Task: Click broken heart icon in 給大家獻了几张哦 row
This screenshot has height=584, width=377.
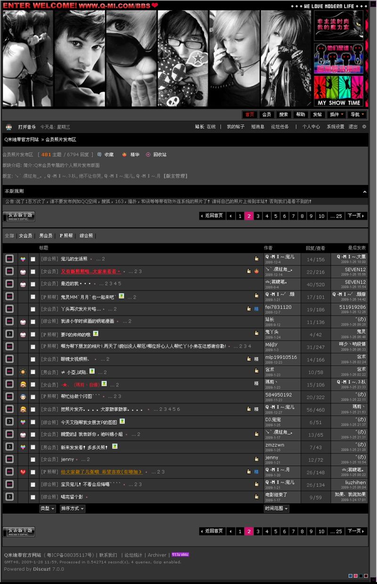Action: pos(23,472)
